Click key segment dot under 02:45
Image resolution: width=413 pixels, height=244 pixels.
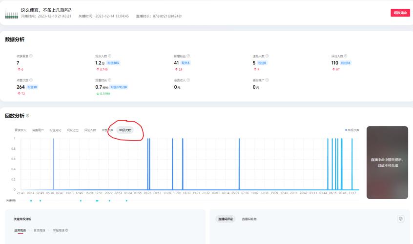(41, 201)
